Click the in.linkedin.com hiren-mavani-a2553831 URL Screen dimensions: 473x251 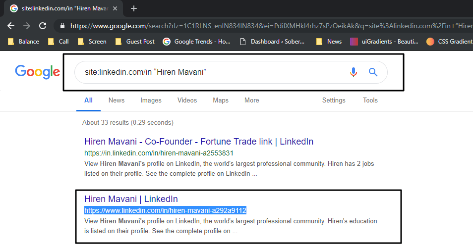click(x=159, y=153)
